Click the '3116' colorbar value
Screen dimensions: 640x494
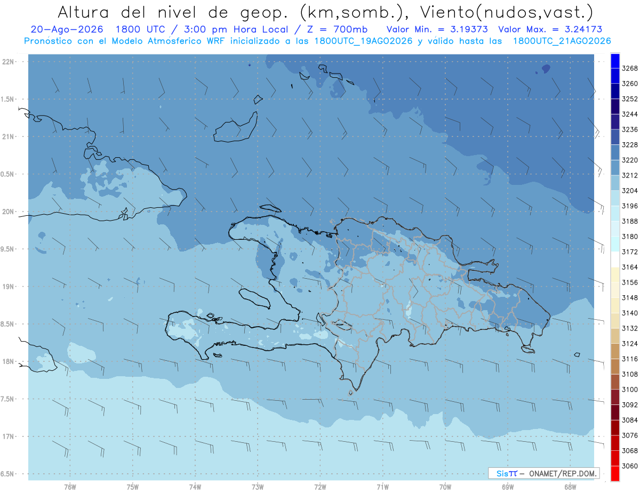pos(630,359)
